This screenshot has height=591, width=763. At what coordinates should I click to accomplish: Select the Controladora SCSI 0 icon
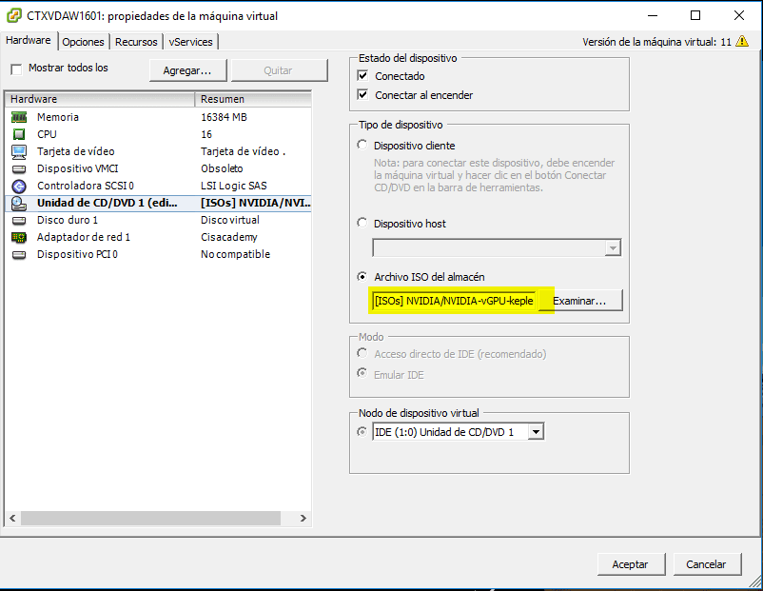click(x=19, y=186)
